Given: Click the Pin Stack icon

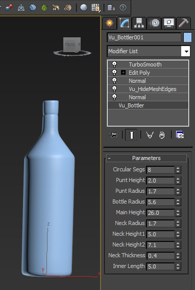Looking at the screenshot, I should (x=113, y=135).
